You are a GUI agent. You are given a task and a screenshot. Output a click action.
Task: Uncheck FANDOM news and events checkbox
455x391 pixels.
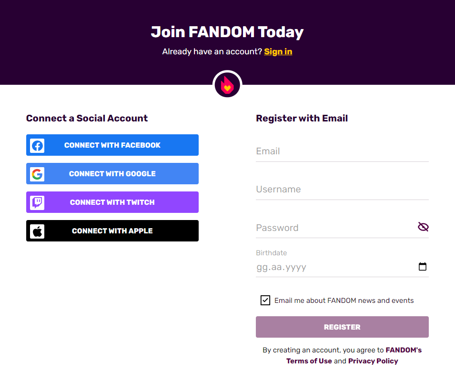[265, 301]
